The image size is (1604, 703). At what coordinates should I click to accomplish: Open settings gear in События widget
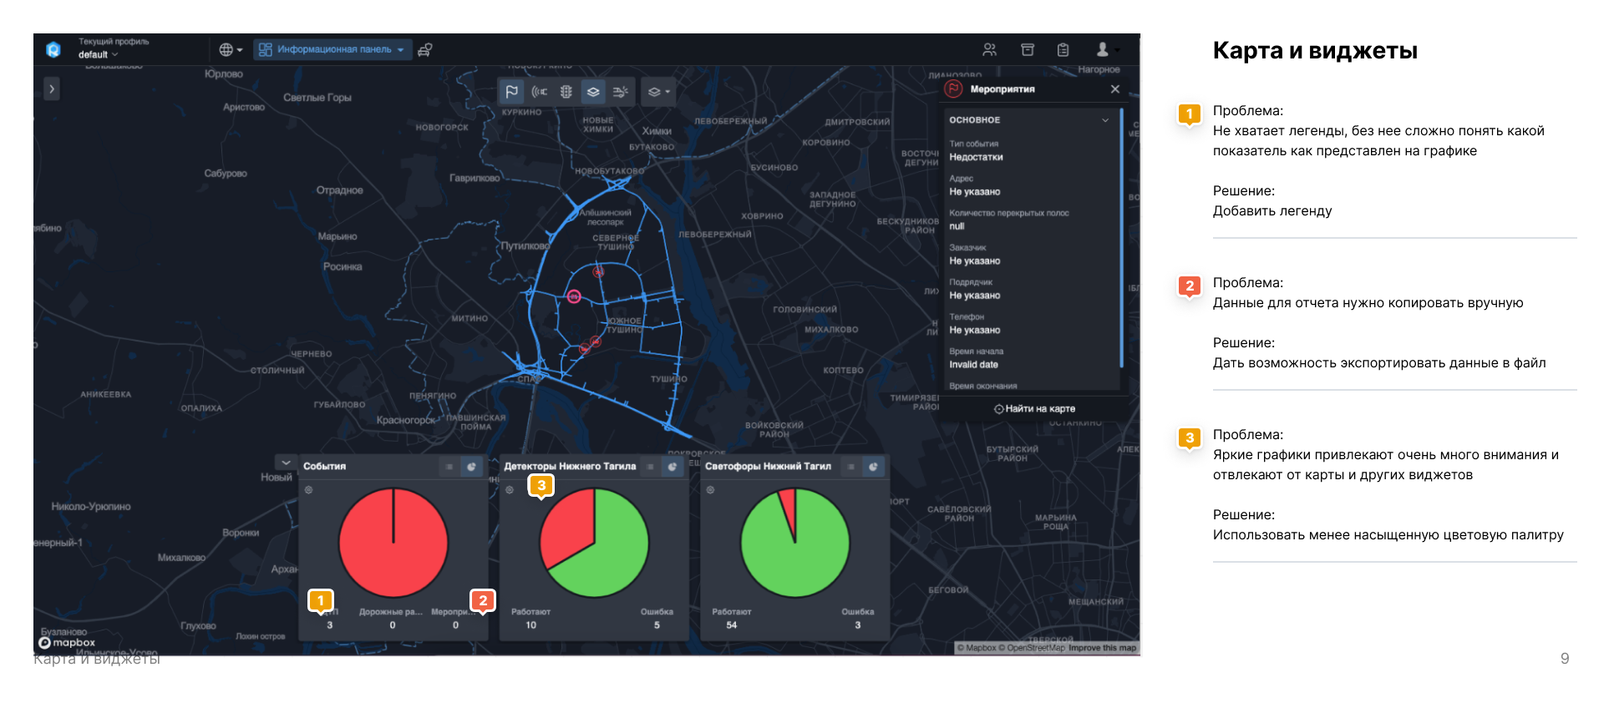pos(308,490)
